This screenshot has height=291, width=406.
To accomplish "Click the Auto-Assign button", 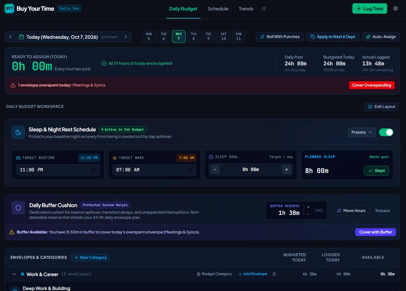I will click(381, 37).
